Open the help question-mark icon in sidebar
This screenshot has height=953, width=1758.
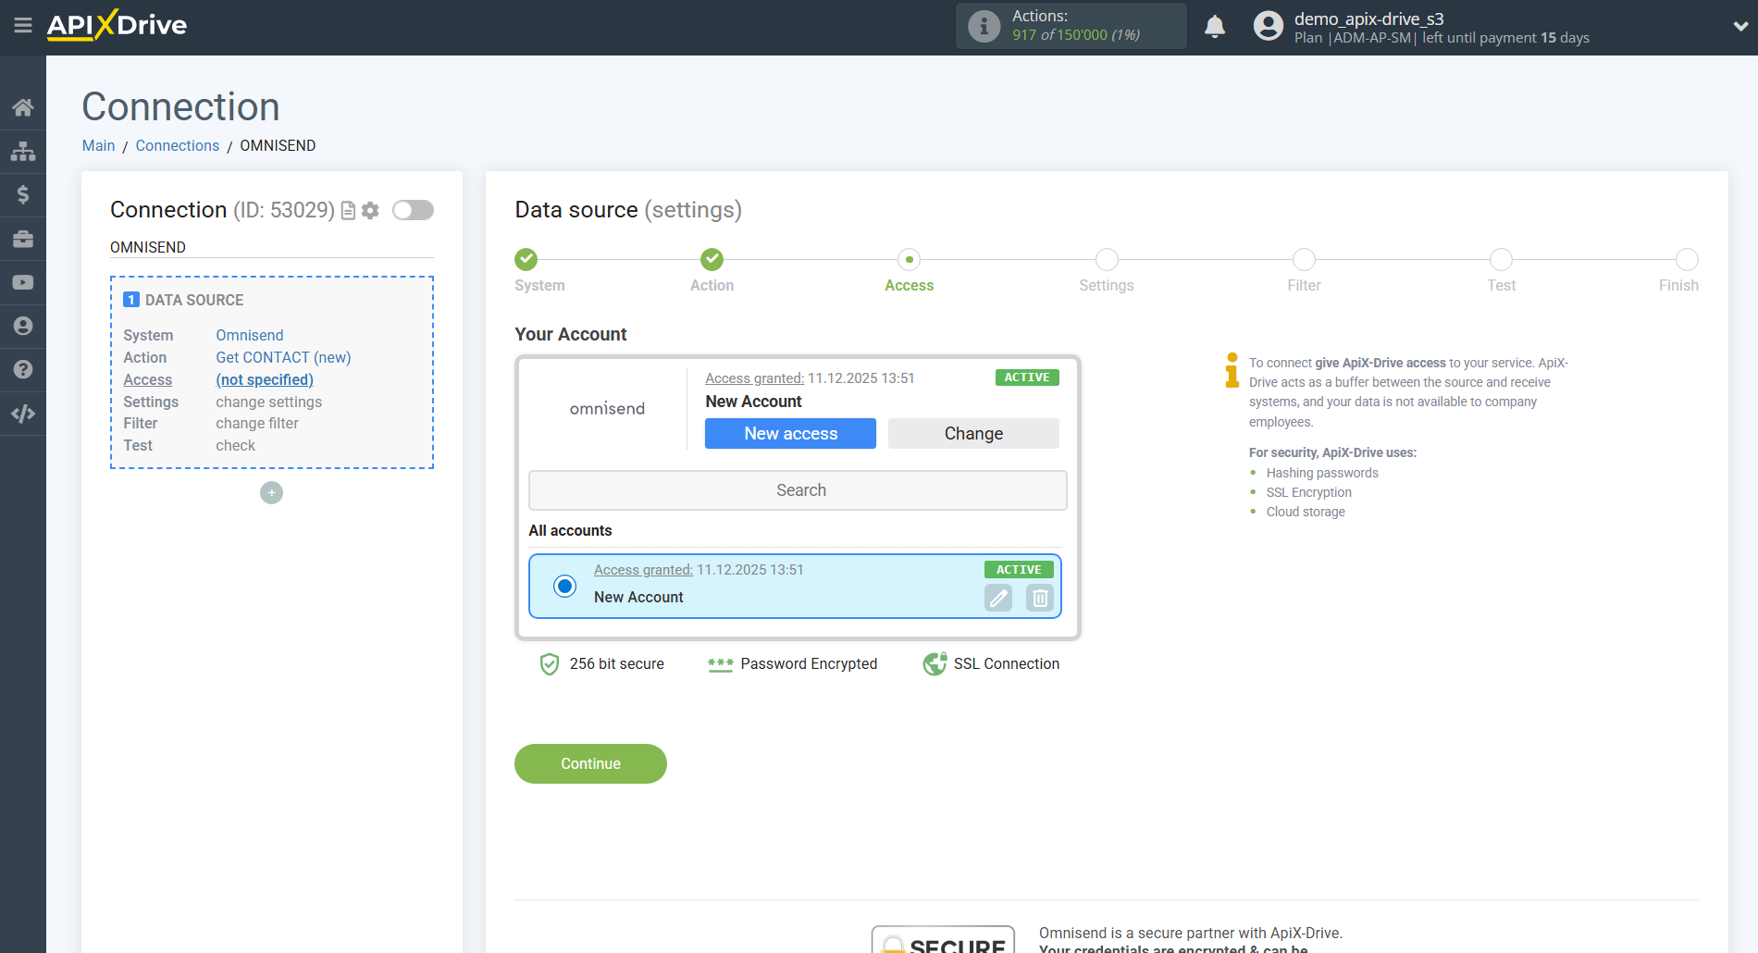[23, 369]
